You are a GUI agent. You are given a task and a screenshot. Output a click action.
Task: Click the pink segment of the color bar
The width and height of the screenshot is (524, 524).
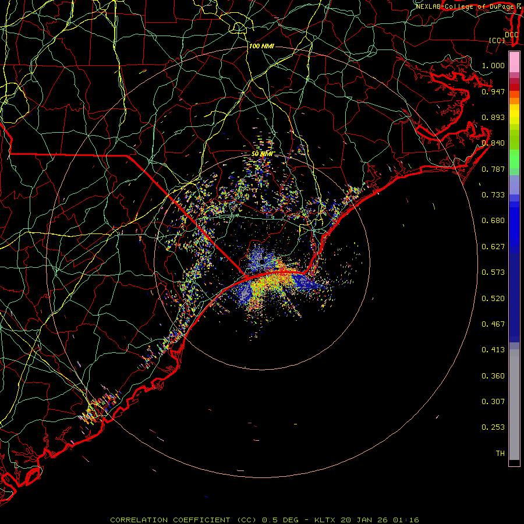point(514,62)
